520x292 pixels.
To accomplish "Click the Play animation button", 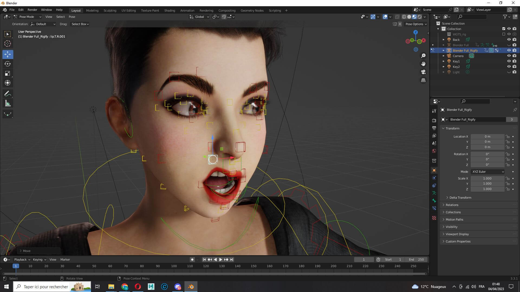I will click(x=220, y=260).
